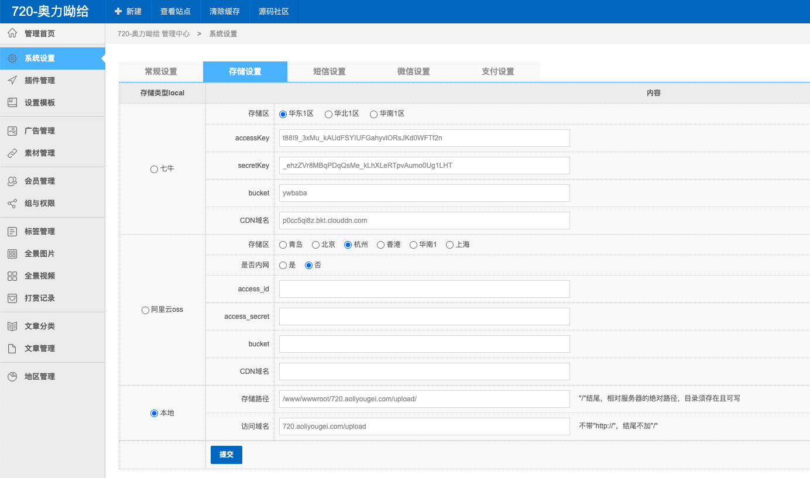Focus the 七牛 accessKey field

(424, 138)
